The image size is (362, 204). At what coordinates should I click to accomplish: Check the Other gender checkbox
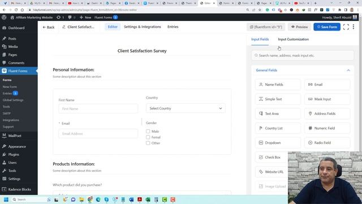(148, 143)
